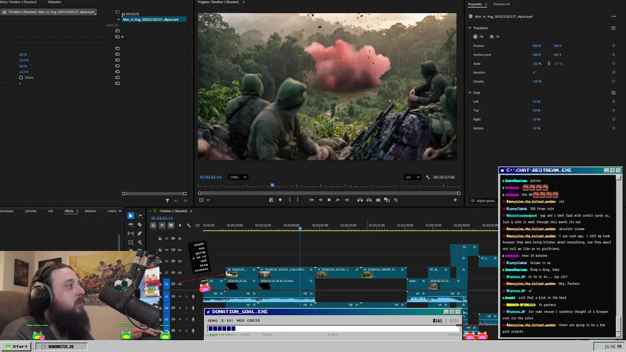
Task: Reset Transform properties
Action: (x=613, y=28)
